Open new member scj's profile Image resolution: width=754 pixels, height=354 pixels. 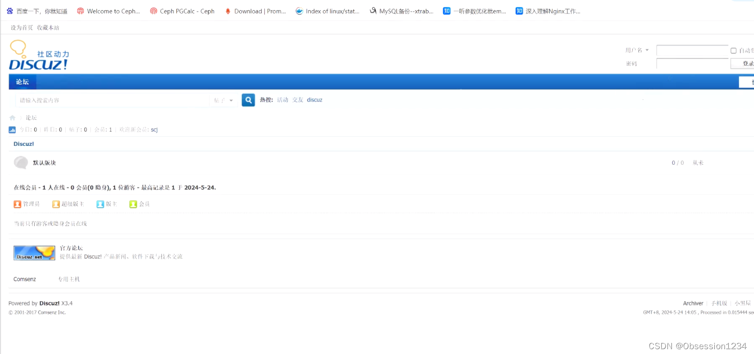[154, 130]
